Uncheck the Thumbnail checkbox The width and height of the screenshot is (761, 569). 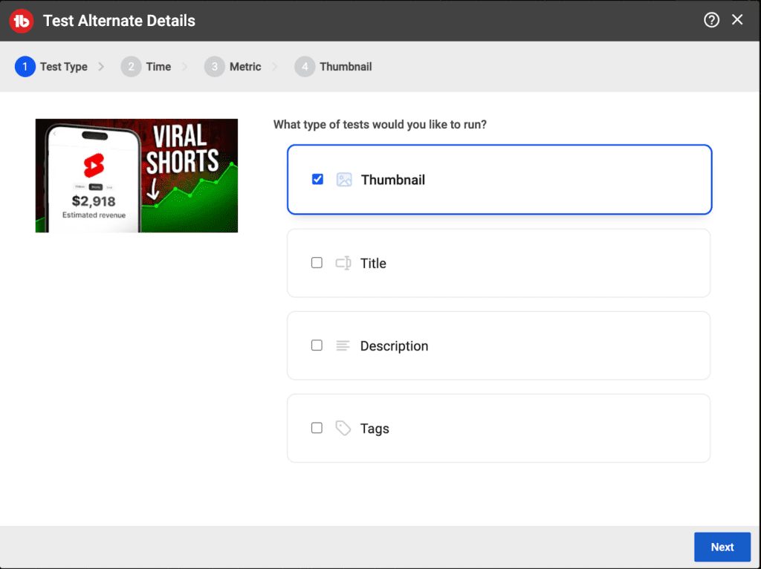pos(317,179)
